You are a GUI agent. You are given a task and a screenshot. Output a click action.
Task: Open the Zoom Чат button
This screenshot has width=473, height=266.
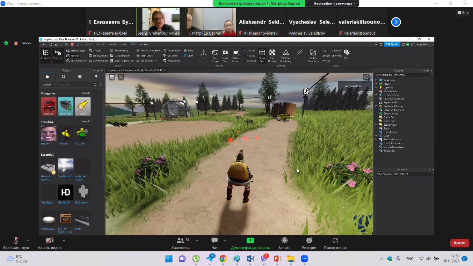(214, 243)
